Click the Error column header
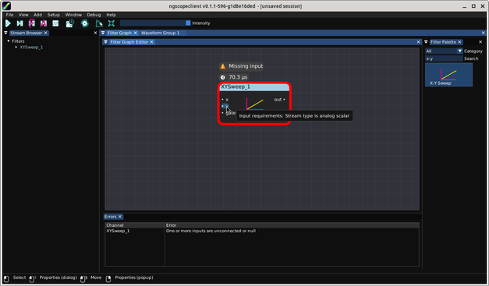Screen dimensions: 489x286 point(172,225)
